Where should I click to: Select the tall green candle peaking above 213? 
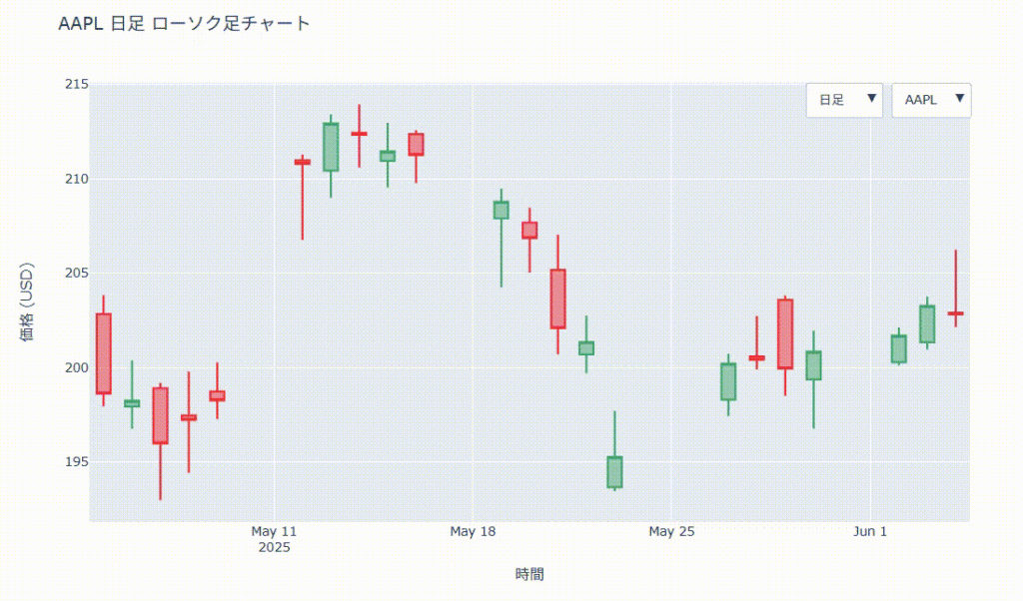(x=331, y=147)
